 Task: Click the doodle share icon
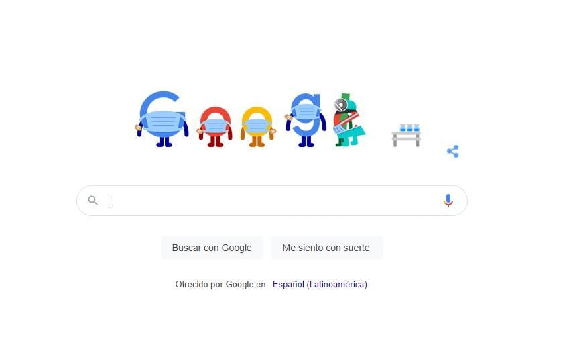[453, 152]
